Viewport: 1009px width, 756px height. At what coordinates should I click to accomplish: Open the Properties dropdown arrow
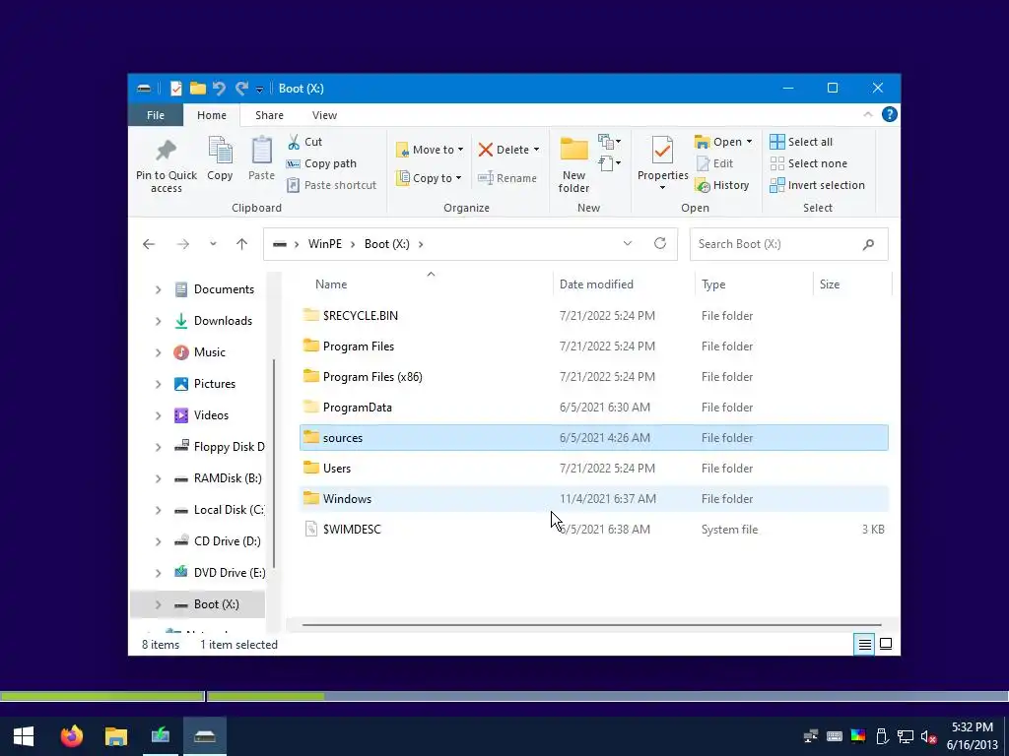[x=662, y=188]
